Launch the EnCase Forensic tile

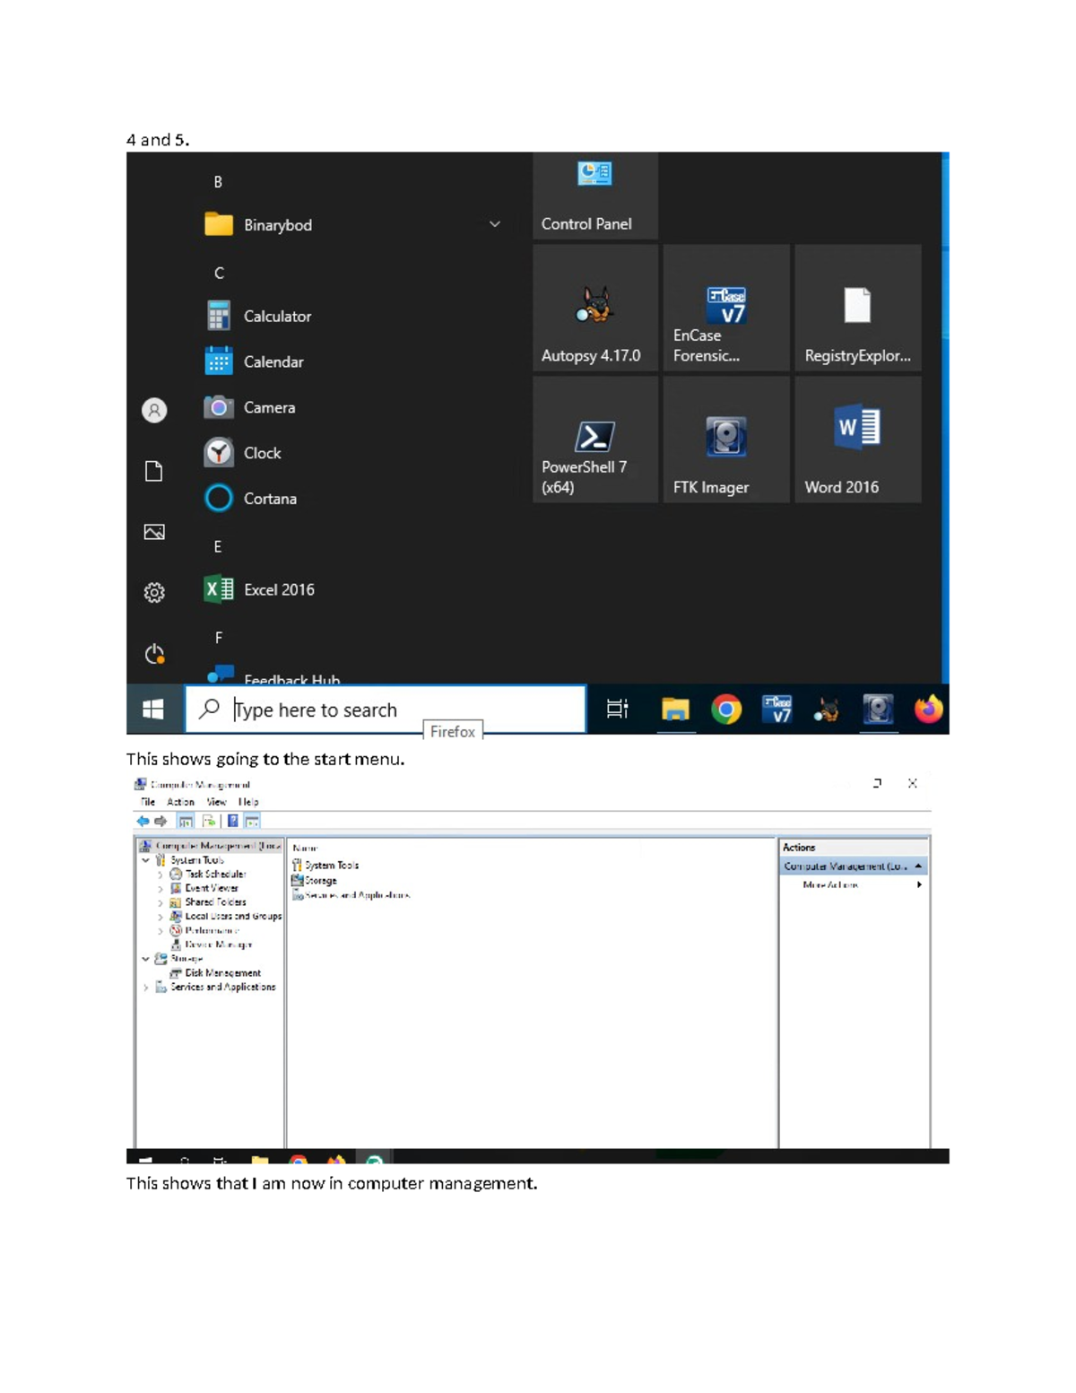(x=726, y=308)
